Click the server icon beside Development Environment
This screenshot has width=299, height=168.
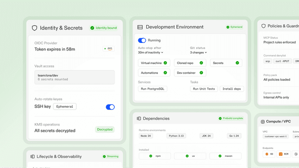pyautogui.click(x=140, y=27)
